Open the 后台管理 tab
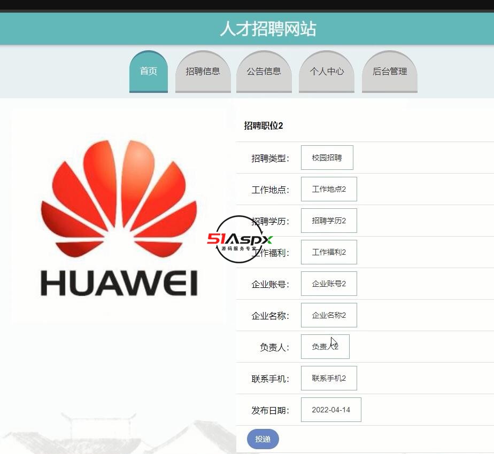This screenshot has width=494, height=454. (390, 72)
